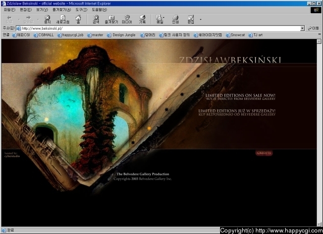Click the scrollbar down arrow

[x=319, y=224]
